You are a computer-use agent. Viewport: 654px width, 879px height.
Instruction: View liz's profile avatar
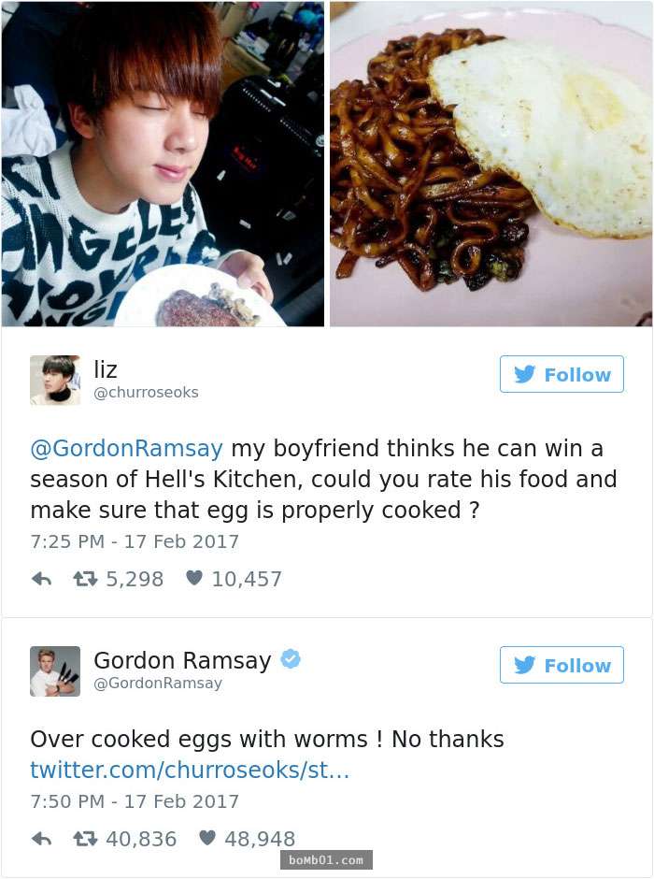tap(55, 380)
